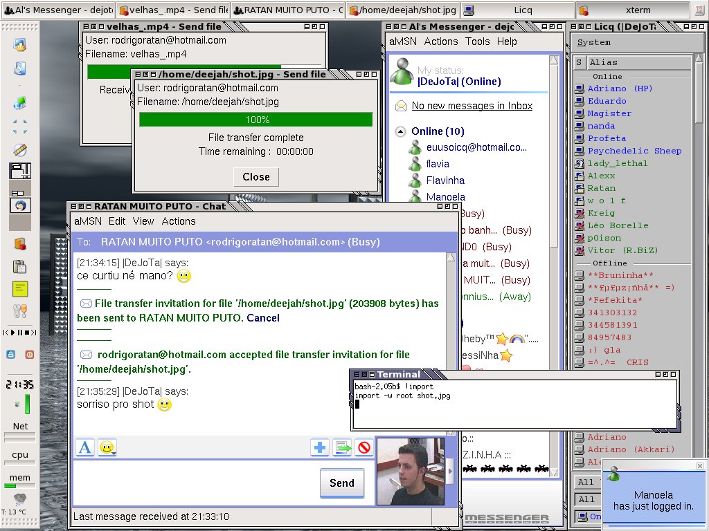Click the blue plus invite icon
This screenshot has width=709, height=531.
(x=320, y=447)
